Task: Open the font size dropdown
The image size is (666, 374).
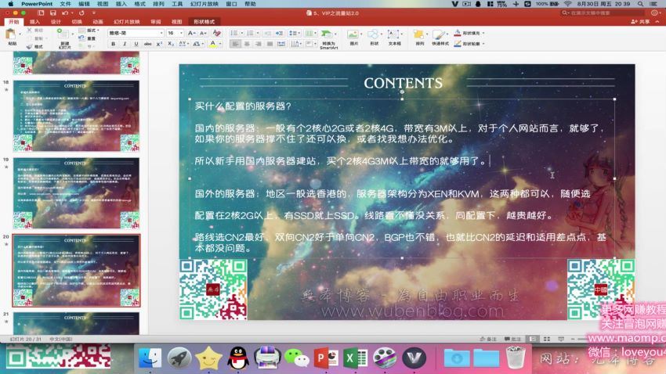Action: (181, 33)
